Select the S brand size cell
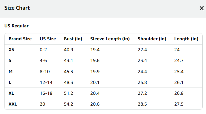The image size is (206, 114). tap(10, 60)
